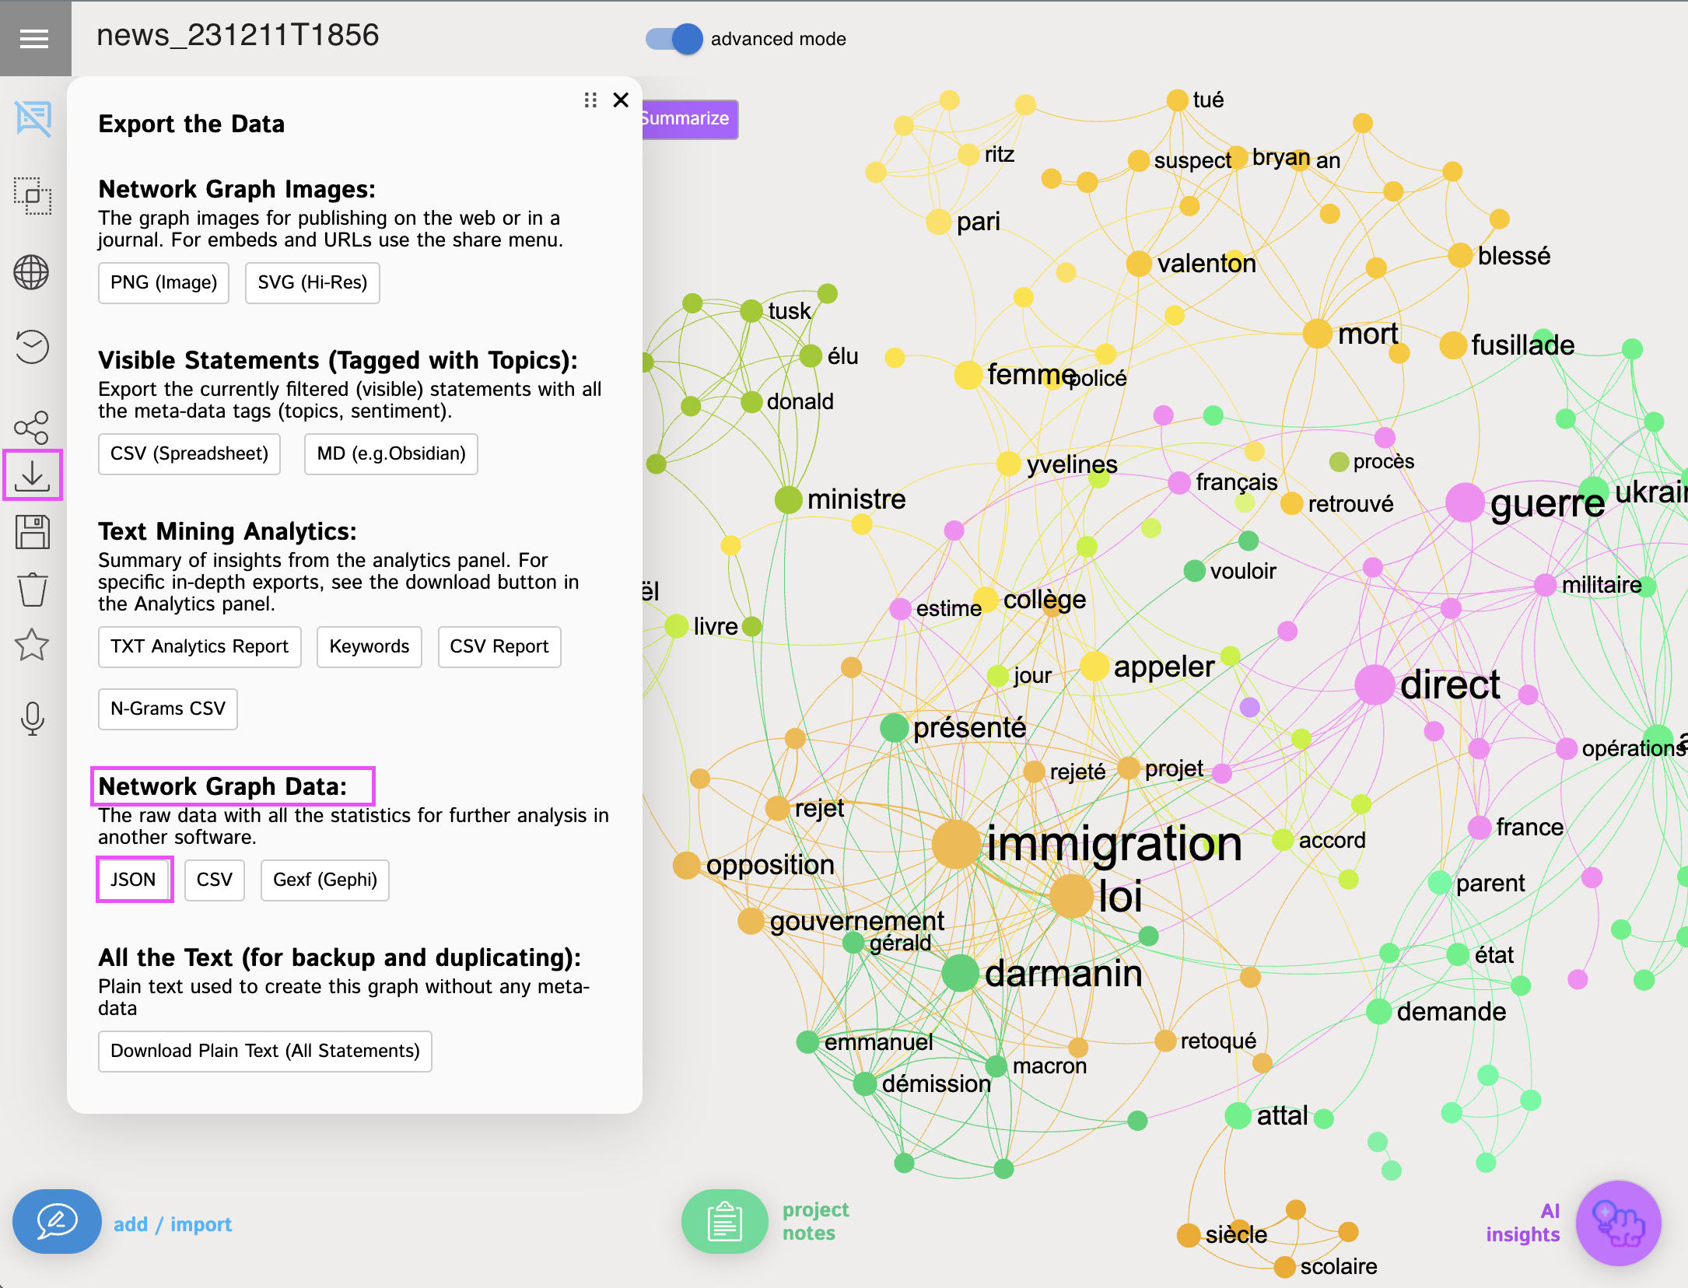Click the panel drag handle dots
The width and height of the screenshot is (1688, 1288).
coord(590,100)
